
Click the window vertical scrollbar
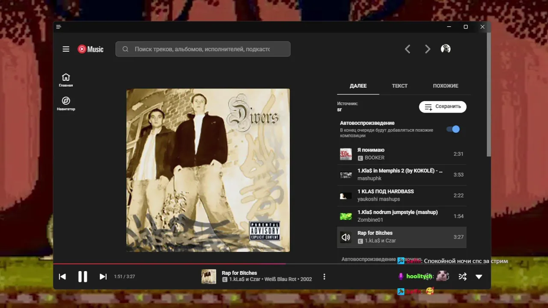489,95
